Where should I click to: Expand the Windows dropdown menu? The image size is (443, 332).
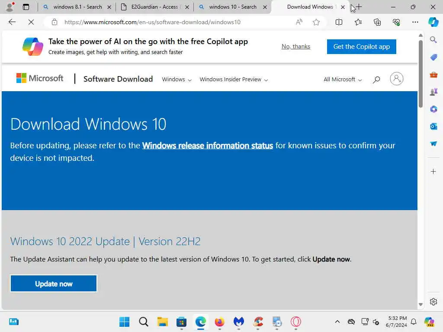177,80
